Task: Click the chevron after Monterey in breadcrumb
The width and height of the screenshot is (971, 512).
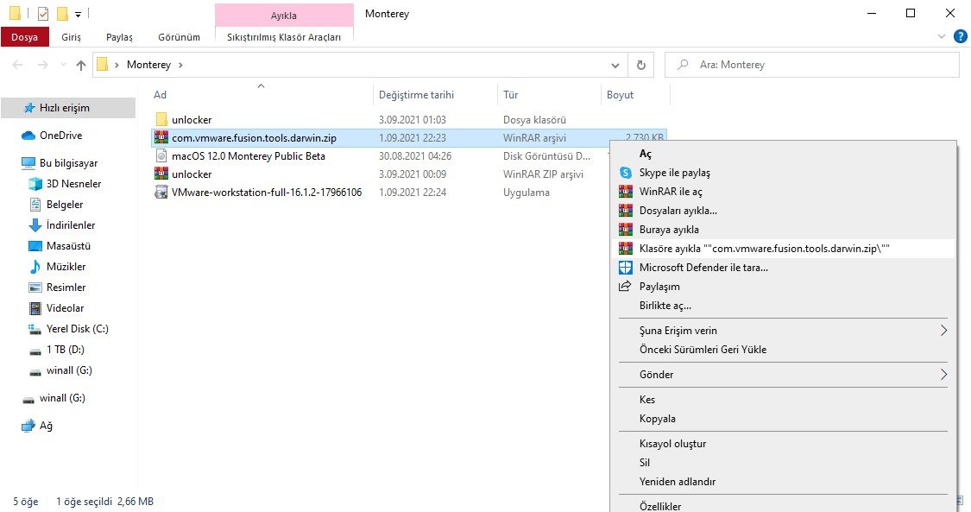Action: (x=180, y=65)
